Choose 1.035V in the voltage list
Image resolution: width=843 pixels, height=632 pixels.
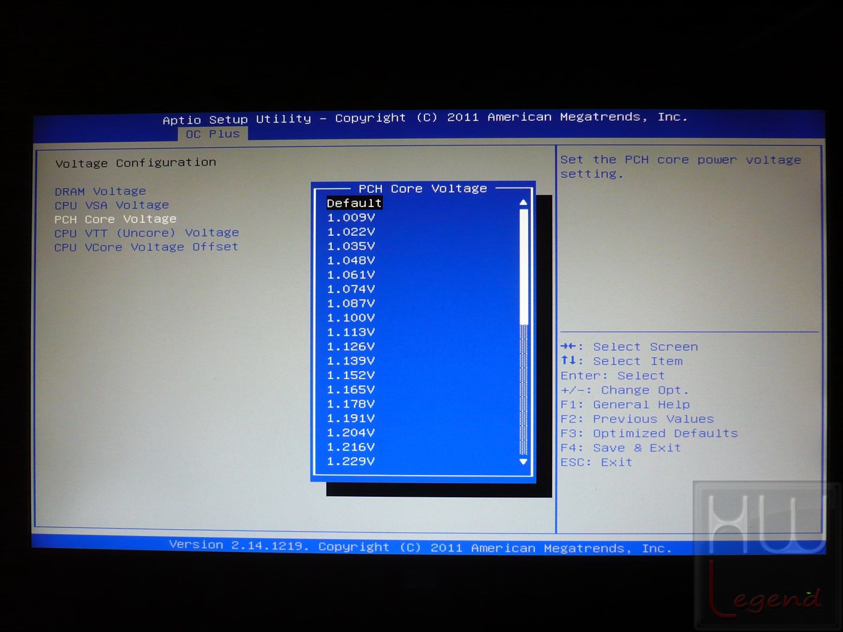coord(351,247)
